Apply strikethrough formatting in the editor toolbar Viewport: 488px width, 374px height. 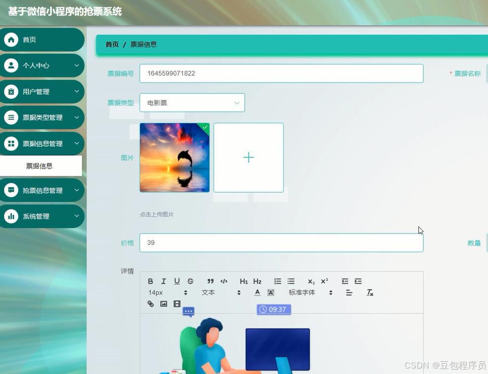(x=190, y=281)
